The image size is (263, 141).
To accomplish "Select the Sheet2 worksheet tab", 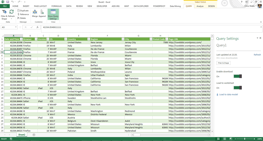I will [22, 135].
